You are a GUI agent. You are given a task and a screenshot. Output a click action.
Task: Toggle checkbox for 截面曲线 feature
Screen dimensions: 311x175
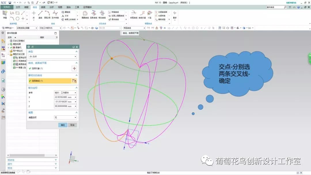coord(14,64)
